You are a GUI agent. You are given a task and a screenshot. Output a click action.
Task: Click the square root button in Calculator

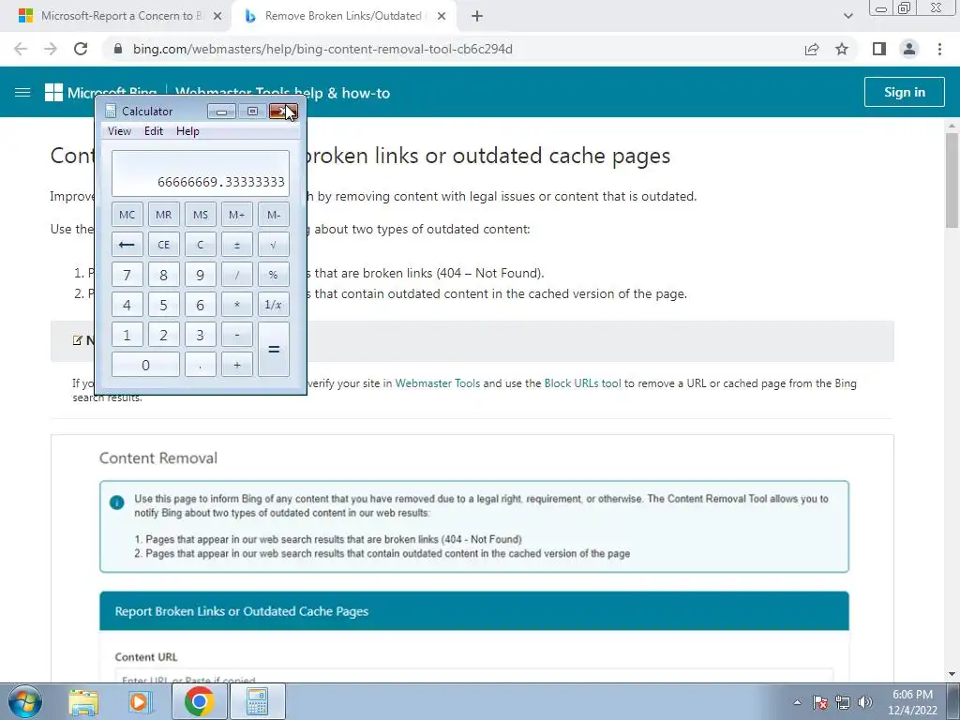pyautogui.click(x=273, y=245)
